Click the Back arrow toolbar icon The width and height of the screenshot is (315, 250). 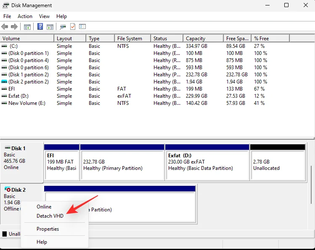(5, 26)
